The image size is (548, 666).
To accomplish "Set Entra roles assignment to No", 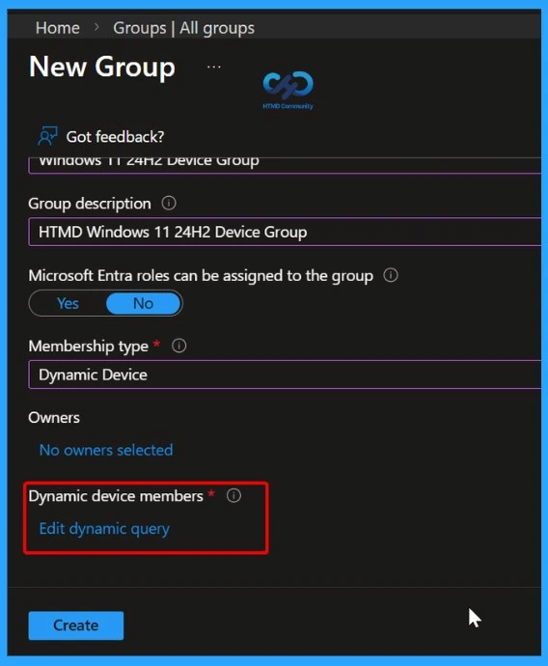I will (144, 303).
